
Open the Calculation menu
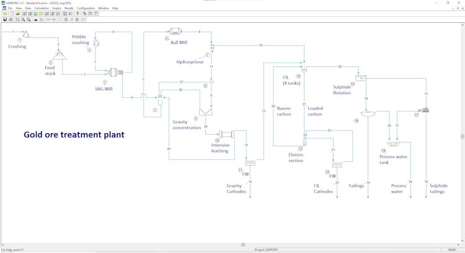(42, 8)
